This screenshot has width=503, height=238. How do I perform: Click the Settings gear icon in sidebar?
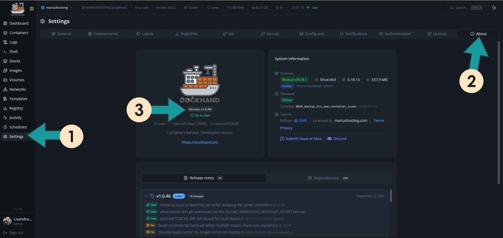[5, 137]
